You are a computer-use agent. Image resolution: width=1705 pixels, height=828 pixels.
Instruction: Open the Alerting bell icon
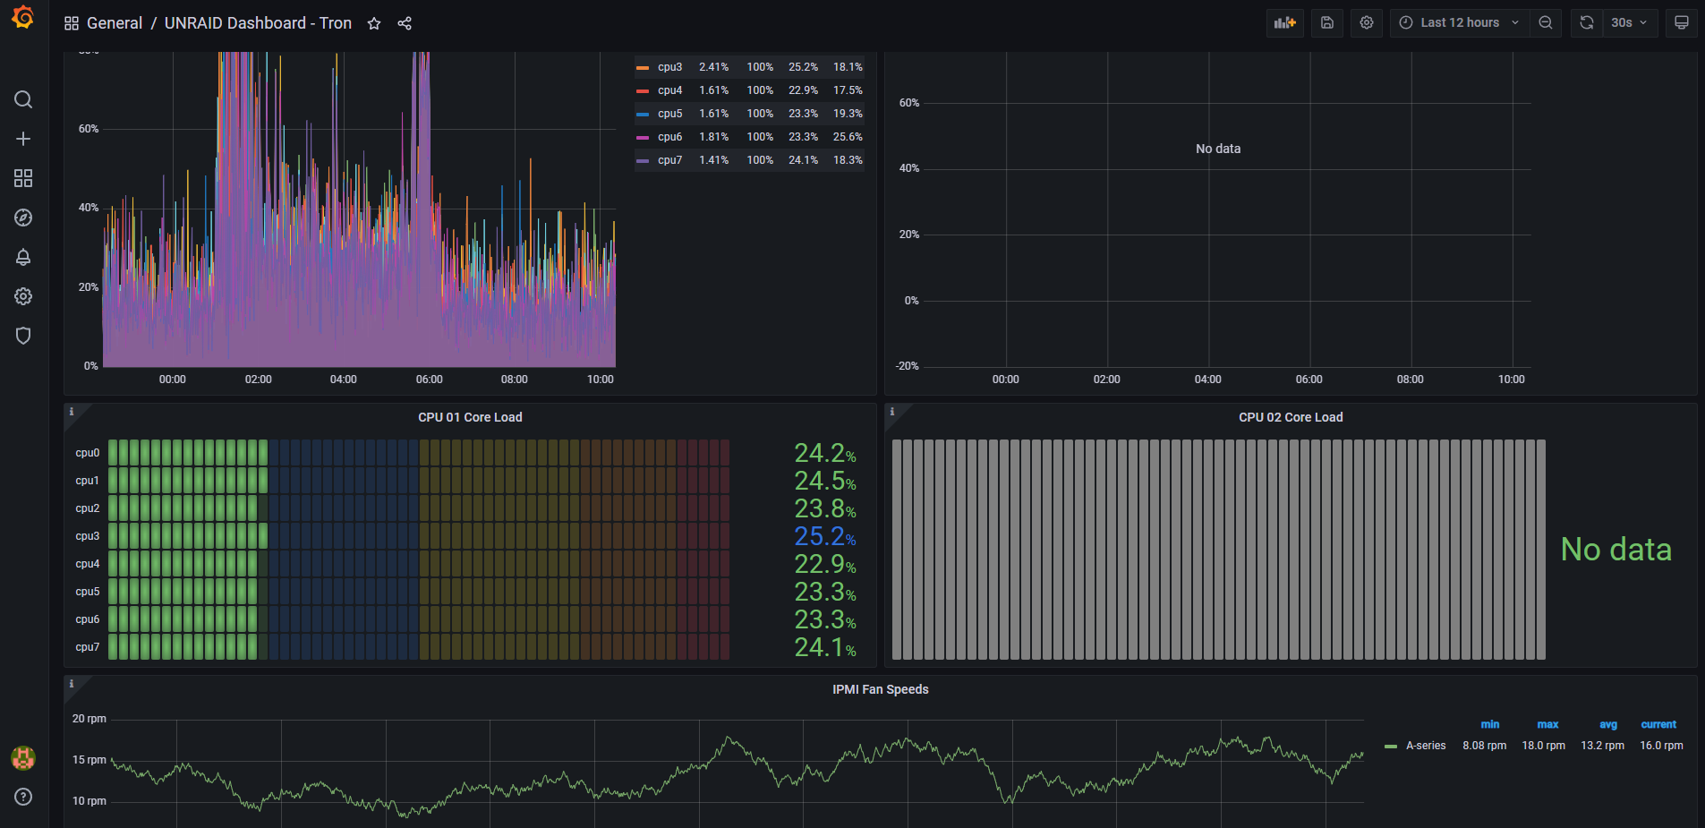coord(23,257)
